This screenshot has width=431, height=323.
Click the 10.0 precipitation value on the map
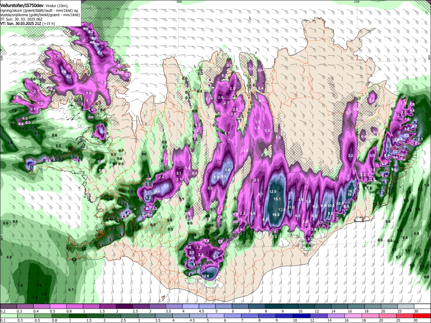tap(331, 206)
